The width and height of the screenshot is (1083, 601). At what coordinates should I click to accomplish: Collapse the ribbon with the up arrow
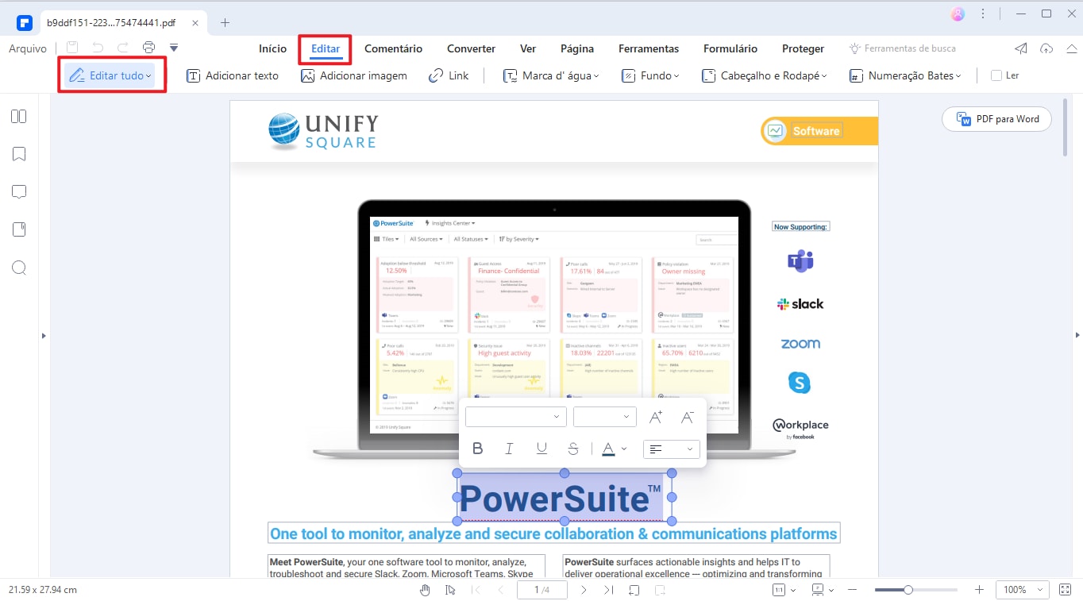click(1070, 48)
